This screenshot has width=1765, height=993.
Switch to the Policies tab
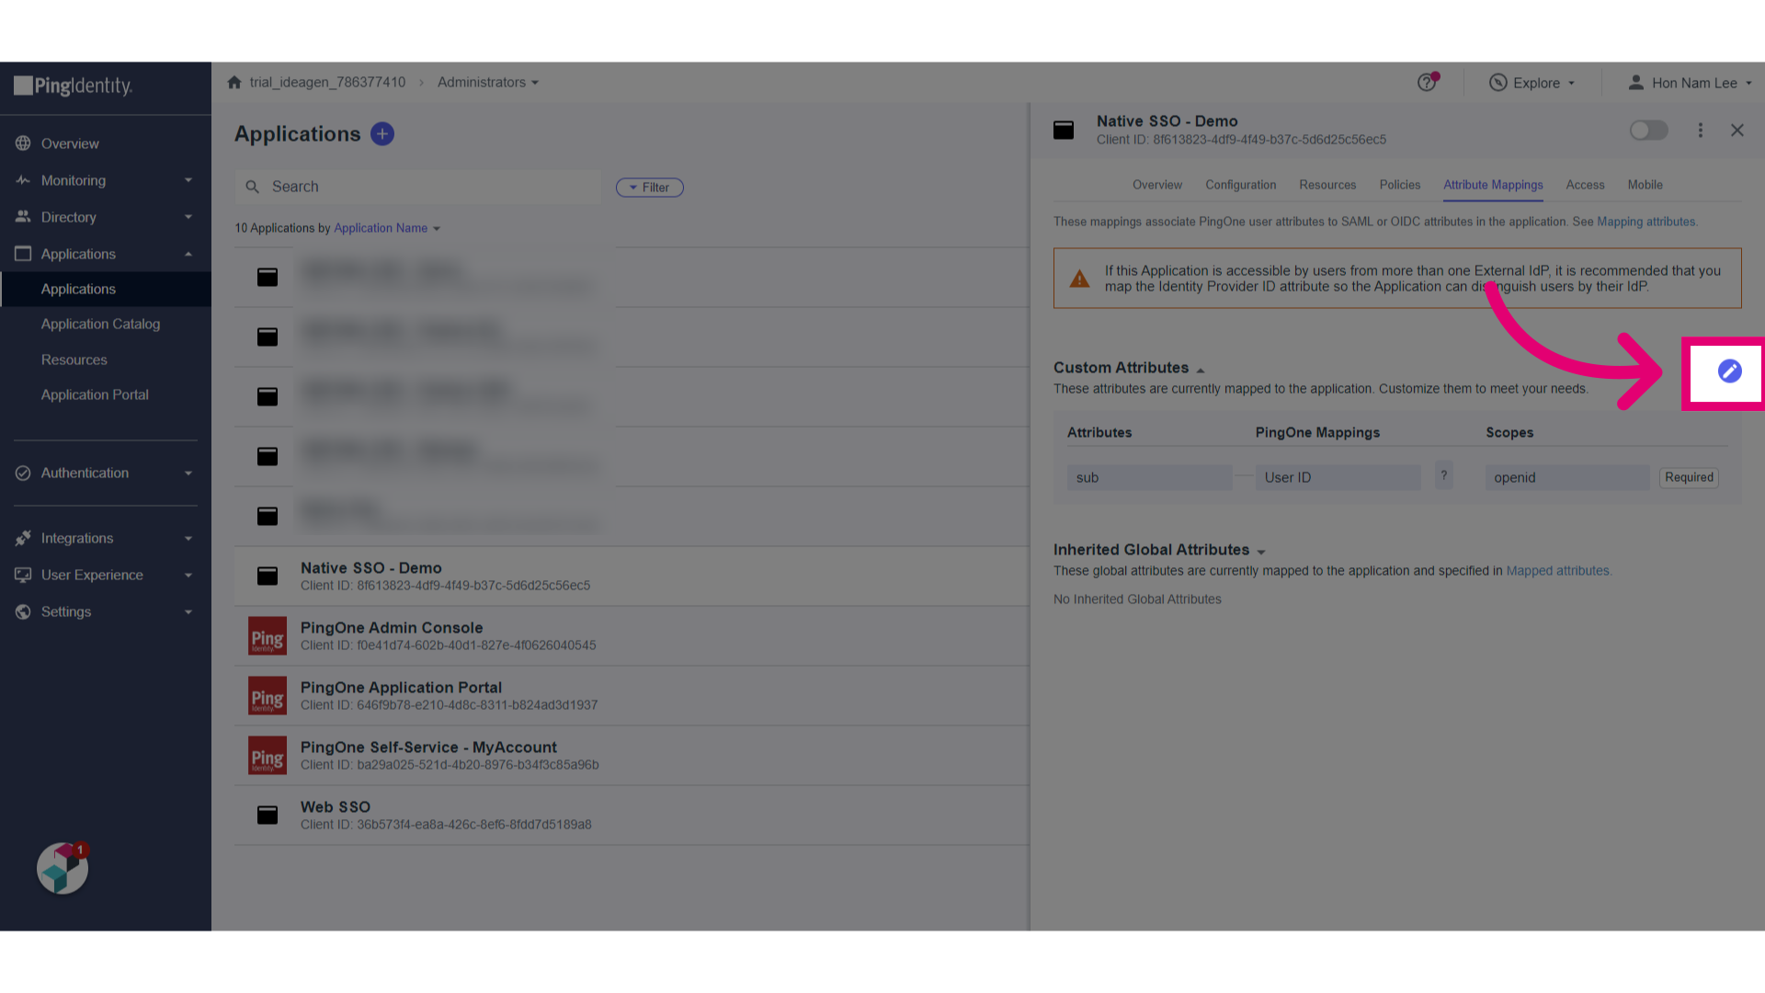1400,185
